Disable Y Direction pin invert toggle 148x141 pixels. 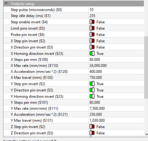tap(92, 90)
